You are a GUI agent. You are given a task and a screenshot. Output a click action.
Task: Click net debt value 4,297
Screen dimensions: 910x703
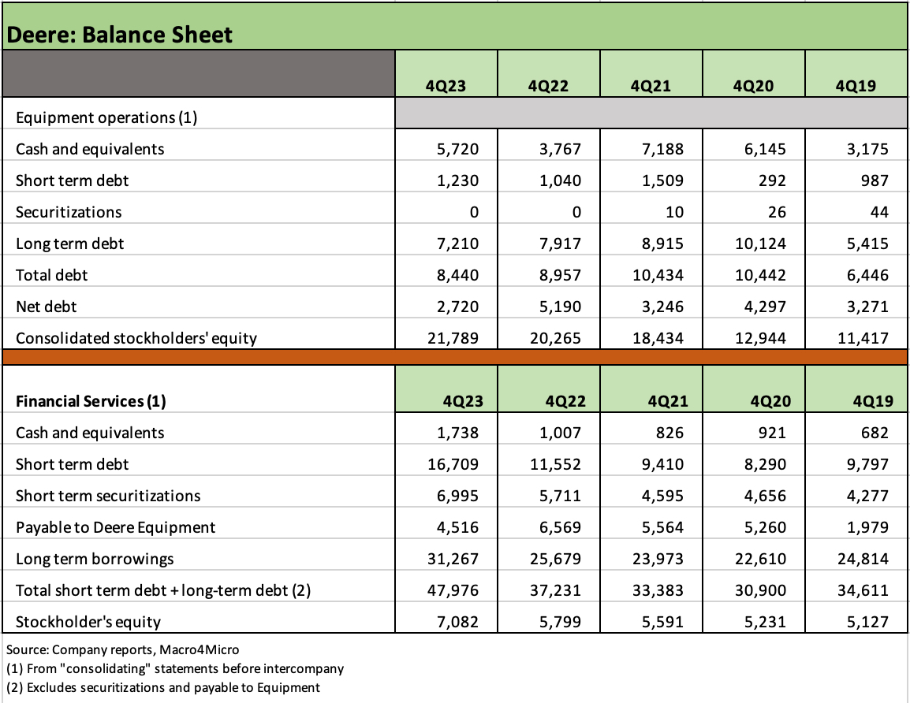[x=765, y=307]
